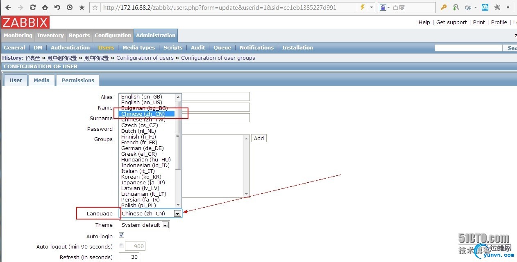Go to Media types submenu
This screenshot has height=262, width=517.
(138, 48)
